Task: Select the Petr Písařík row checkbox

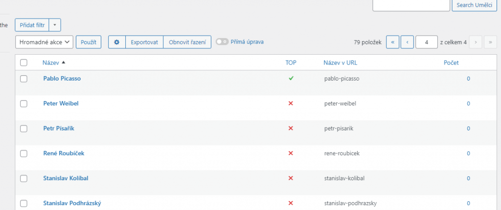Action: [x=23, y=128]
